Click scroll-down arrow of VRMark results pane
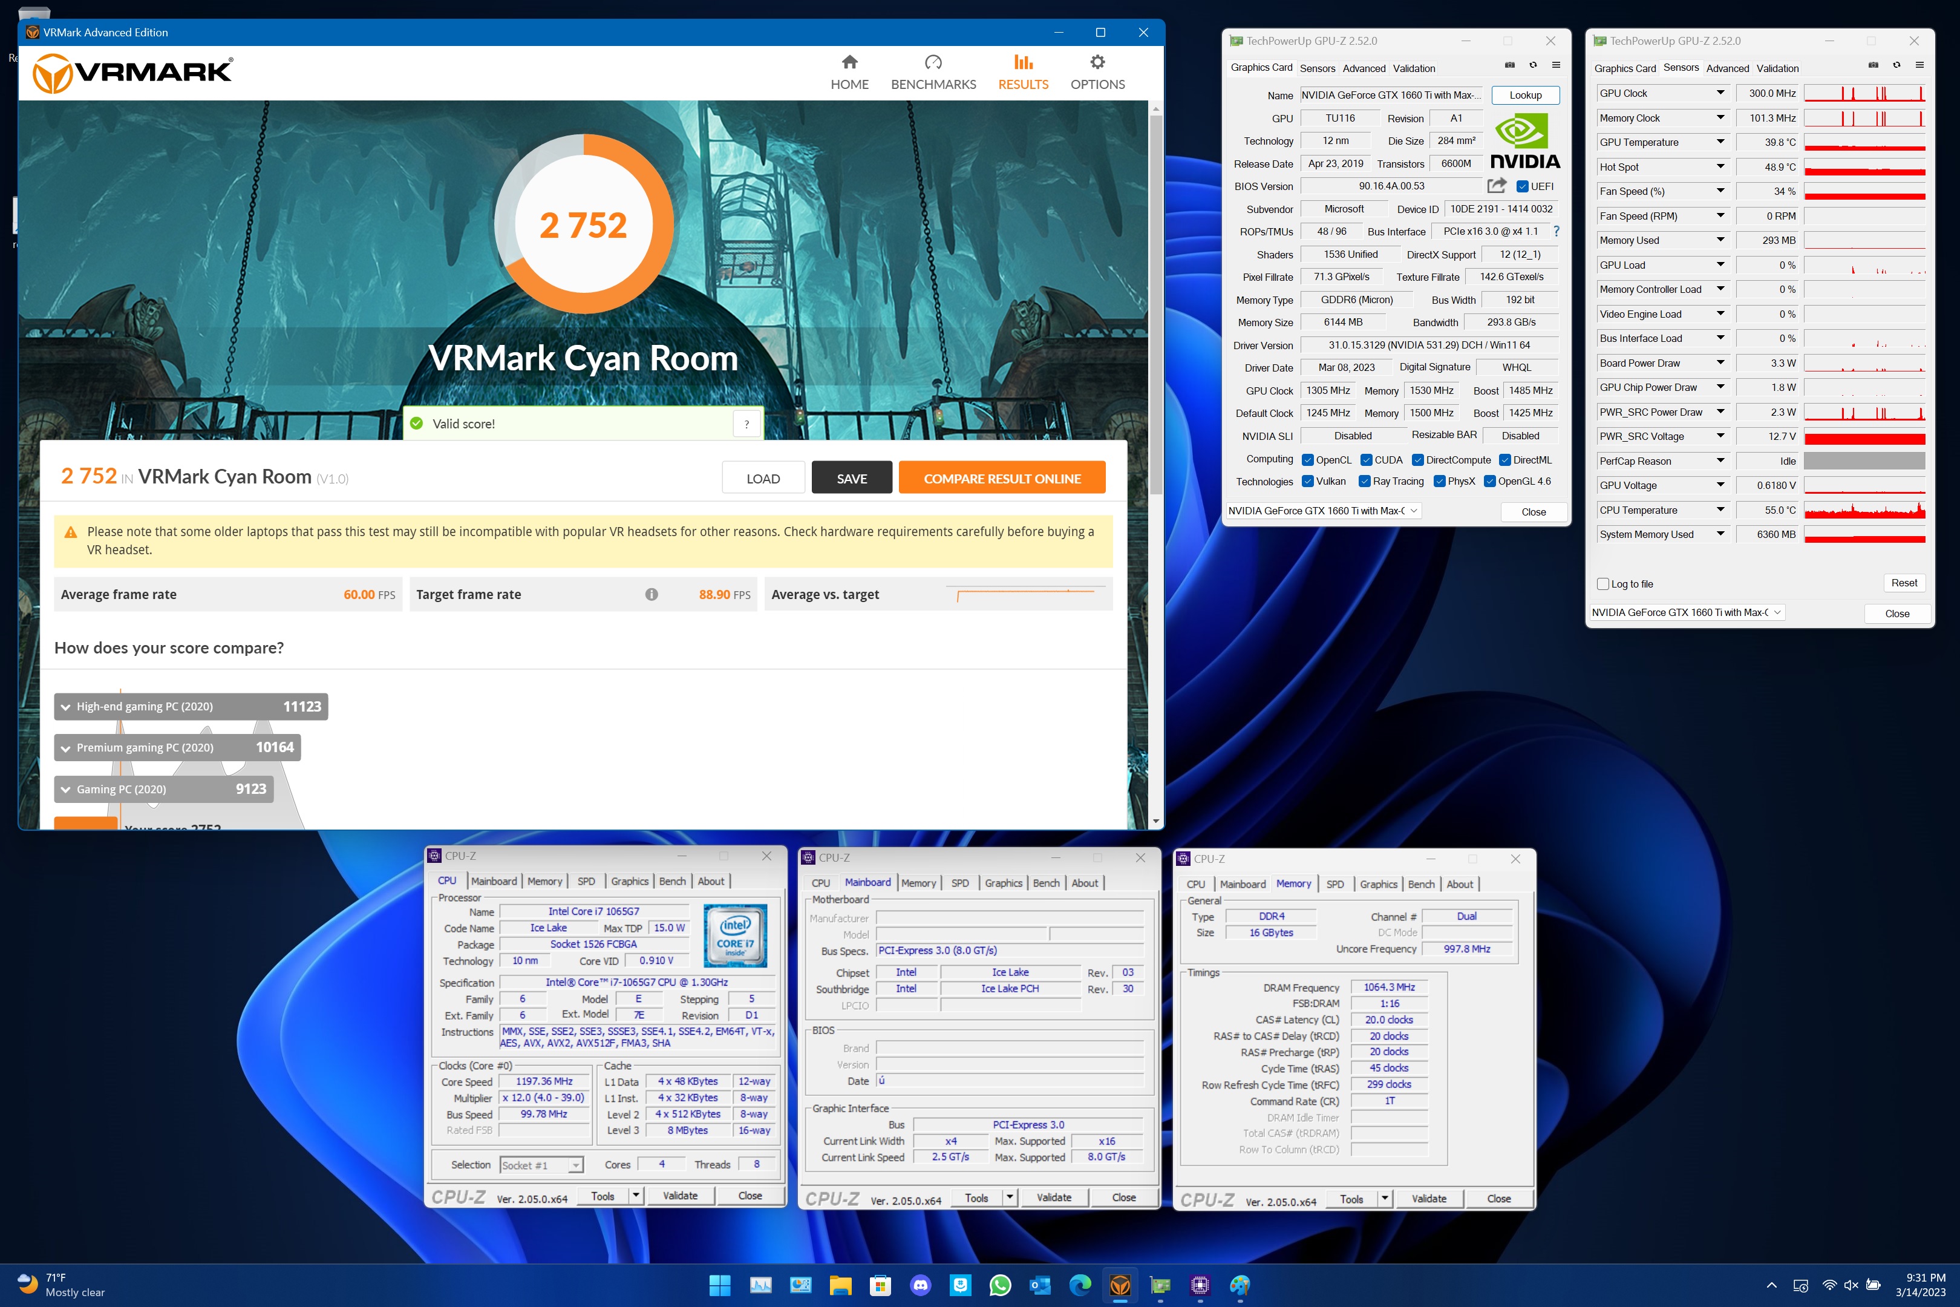 pos(1156,821)
